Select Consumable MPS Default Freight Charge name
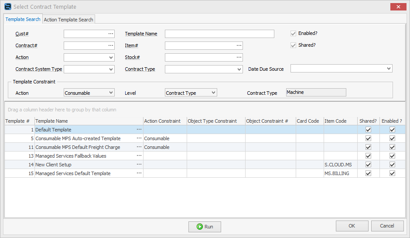Viewport: 410px width, 238px height. coord(78,147)
